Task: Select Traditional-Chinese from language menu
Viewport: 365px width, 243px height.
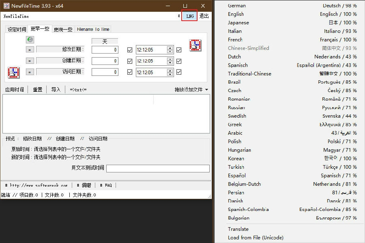Action: [x=292, y=73]
